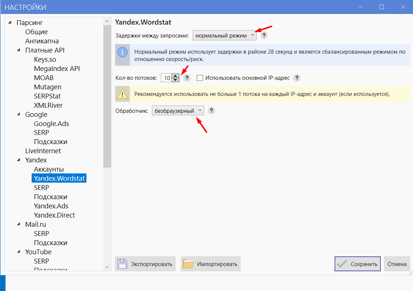Select Yandex.Direct in the tree
The height and width of the screenshot is (291, 413).
coord(54,215)
